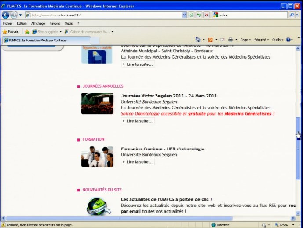Image resolution: width=303 pixels, height=228 pixels.
Task: Click the horizontal scrollbar thumb
Action: 119,218
